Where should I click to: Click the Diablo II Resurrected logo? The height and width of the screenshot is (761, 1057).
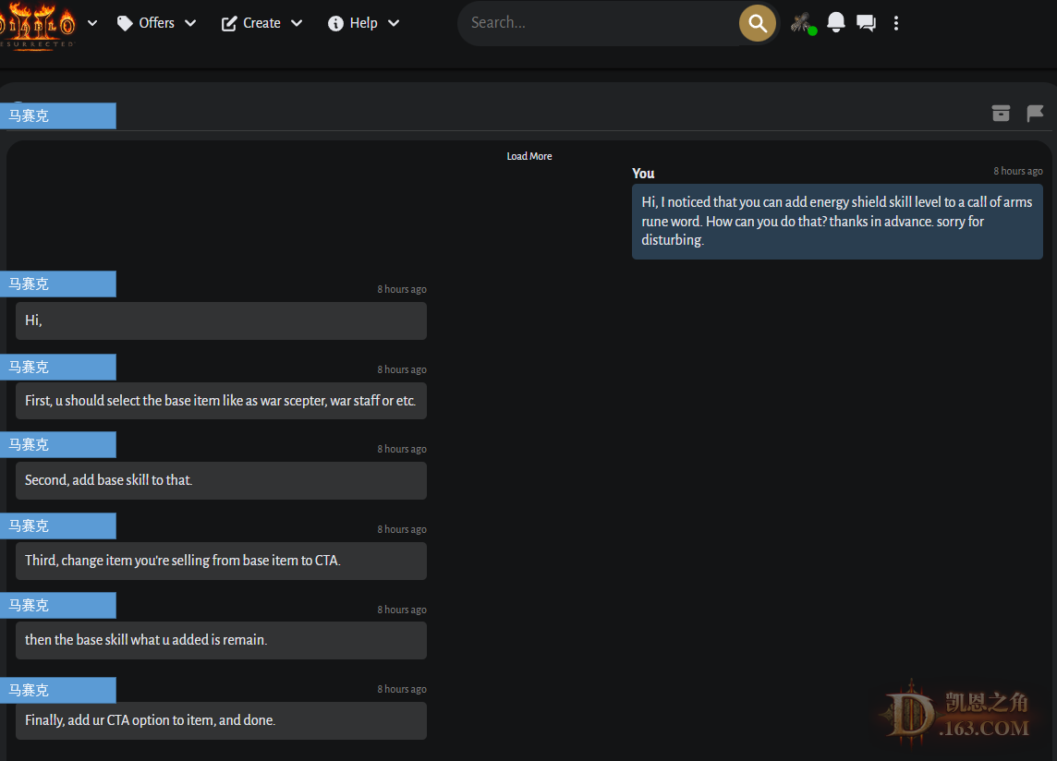tap(37, 24)
